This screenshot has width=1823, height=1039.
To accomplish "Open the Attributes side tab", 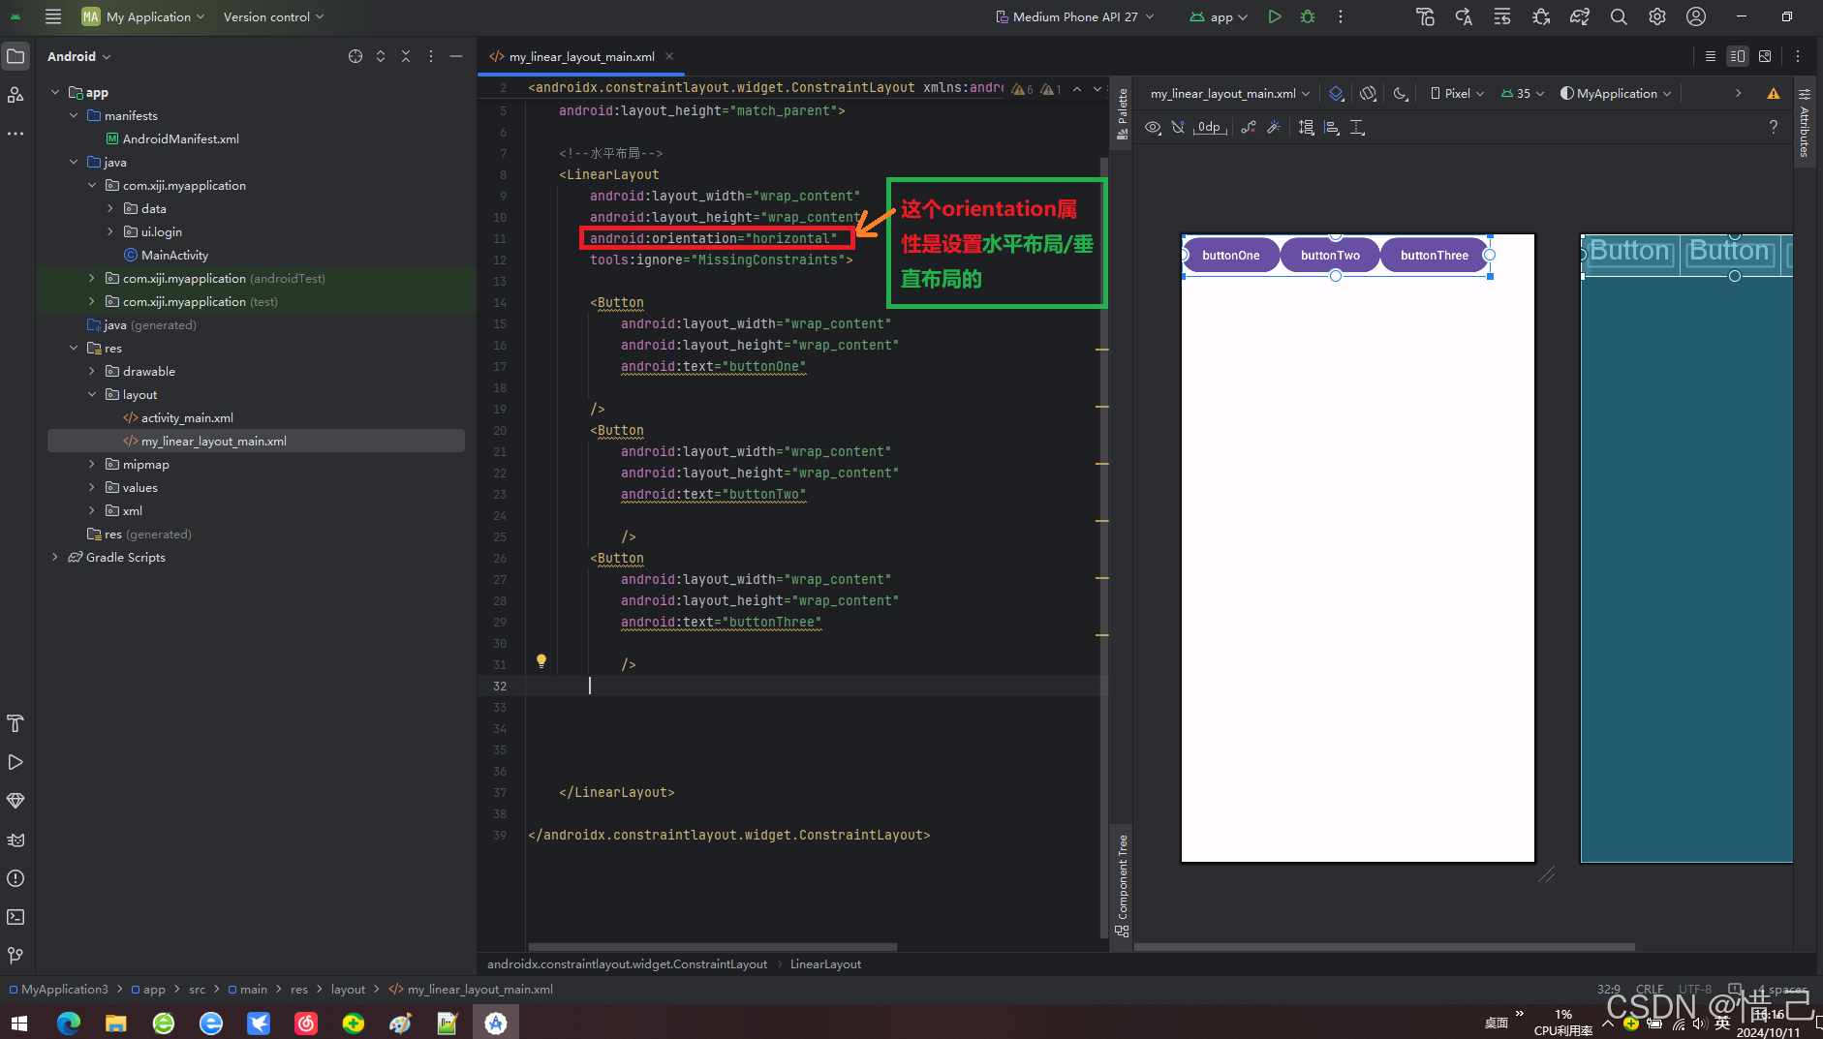I will (x=1805, y=123).
